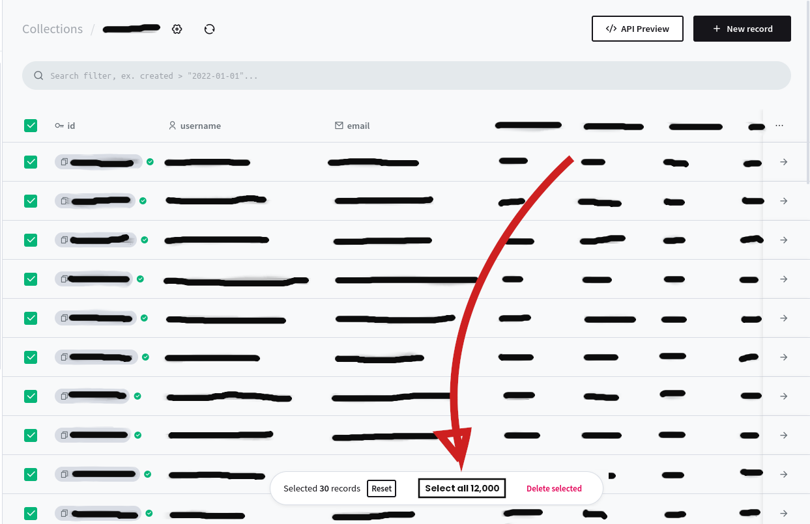This screenshot has height=524, width=810.
Task: Copy the first record's id using copy icon
Action: (65, 161)
